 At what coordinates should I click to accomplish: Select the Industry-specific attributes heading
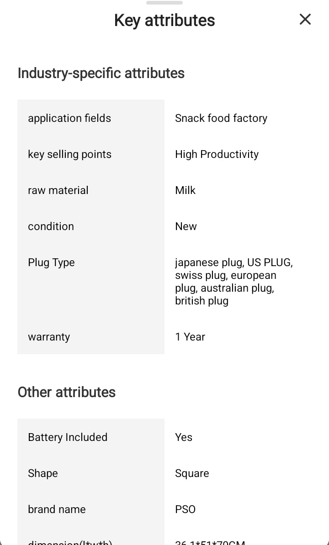[x=101, y=73]
